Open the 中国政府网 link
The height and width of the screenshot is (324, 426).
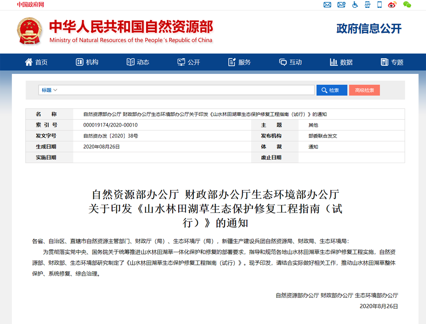point(30,5)
